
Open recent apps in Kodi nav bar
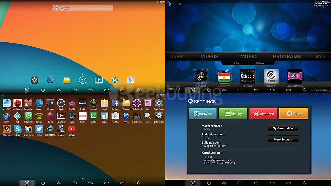[288, 90]
